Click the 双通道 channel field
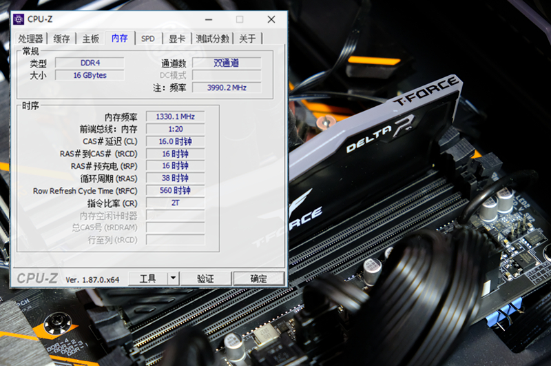The width and height of the screenshot is (551, 366). [227, 63]
